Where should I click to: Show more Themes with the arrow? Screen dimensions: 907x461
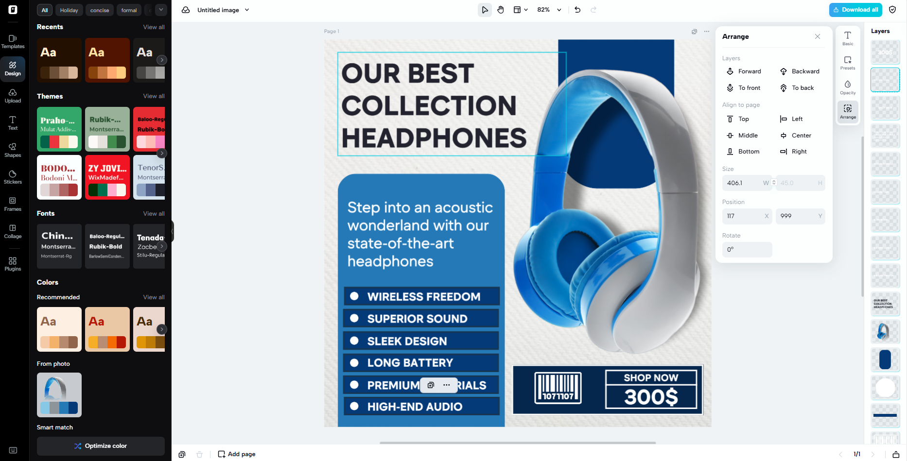pyautogui.click(x=162, y=153)
